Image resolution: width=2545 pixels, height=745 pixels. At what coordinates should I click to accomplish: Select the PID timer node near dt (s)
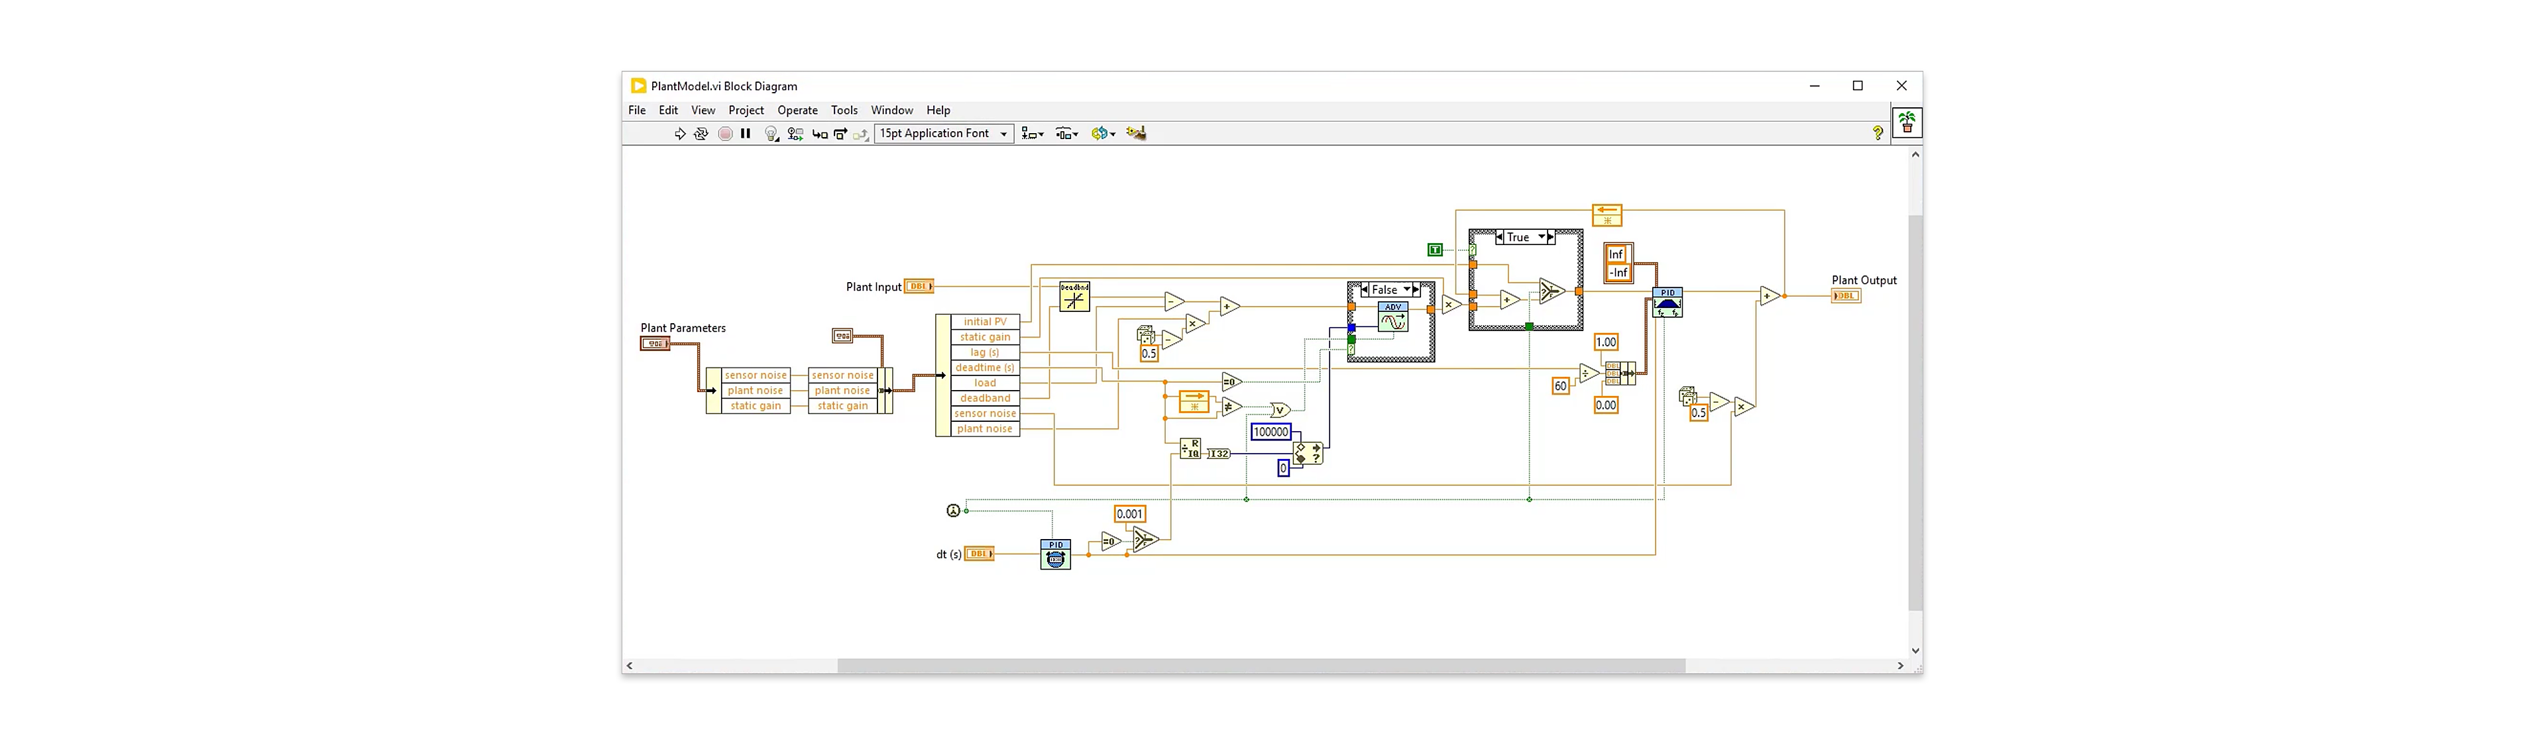click(x=1056, y=554)
